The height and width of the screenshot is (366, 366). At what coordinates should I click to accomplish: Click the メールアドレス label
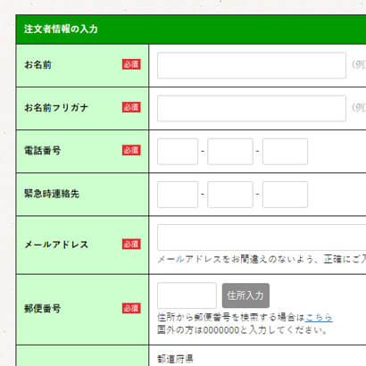(x=56, y=245)
